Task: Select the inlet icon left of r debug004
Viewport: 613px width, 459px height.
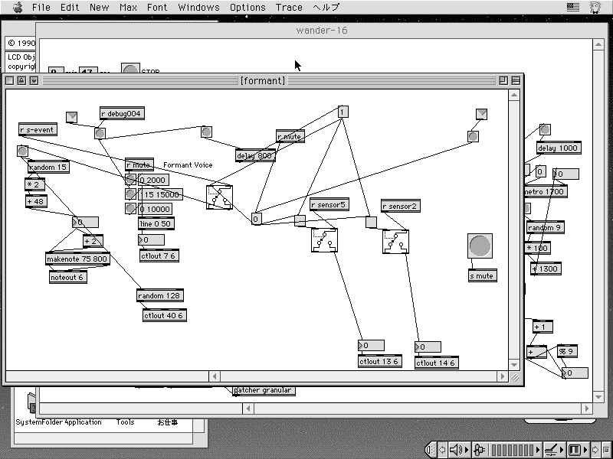Action: (71, 117)
